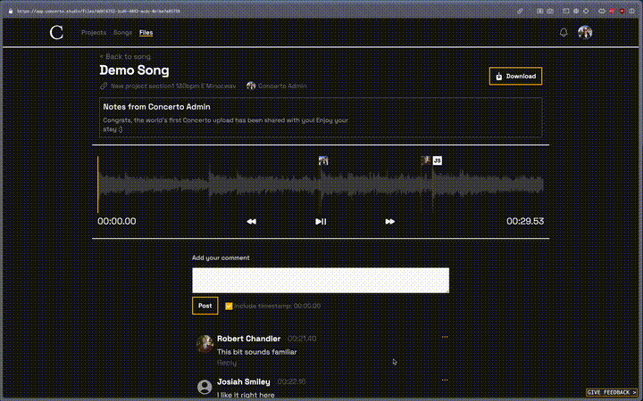Go to Songs tab
The height and width of the screenshot is (401, 643).
click(122, 32)
